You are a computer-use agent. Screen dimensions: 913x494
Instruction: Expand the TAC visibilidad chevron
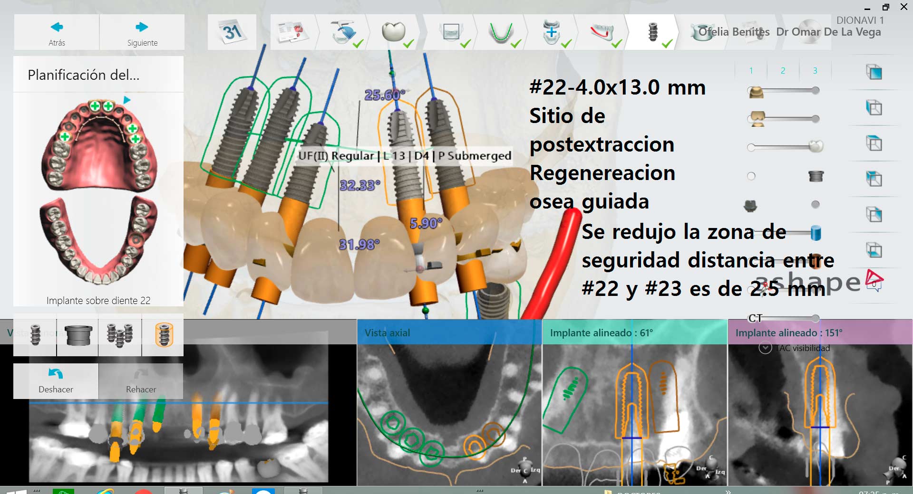(765, 348)
